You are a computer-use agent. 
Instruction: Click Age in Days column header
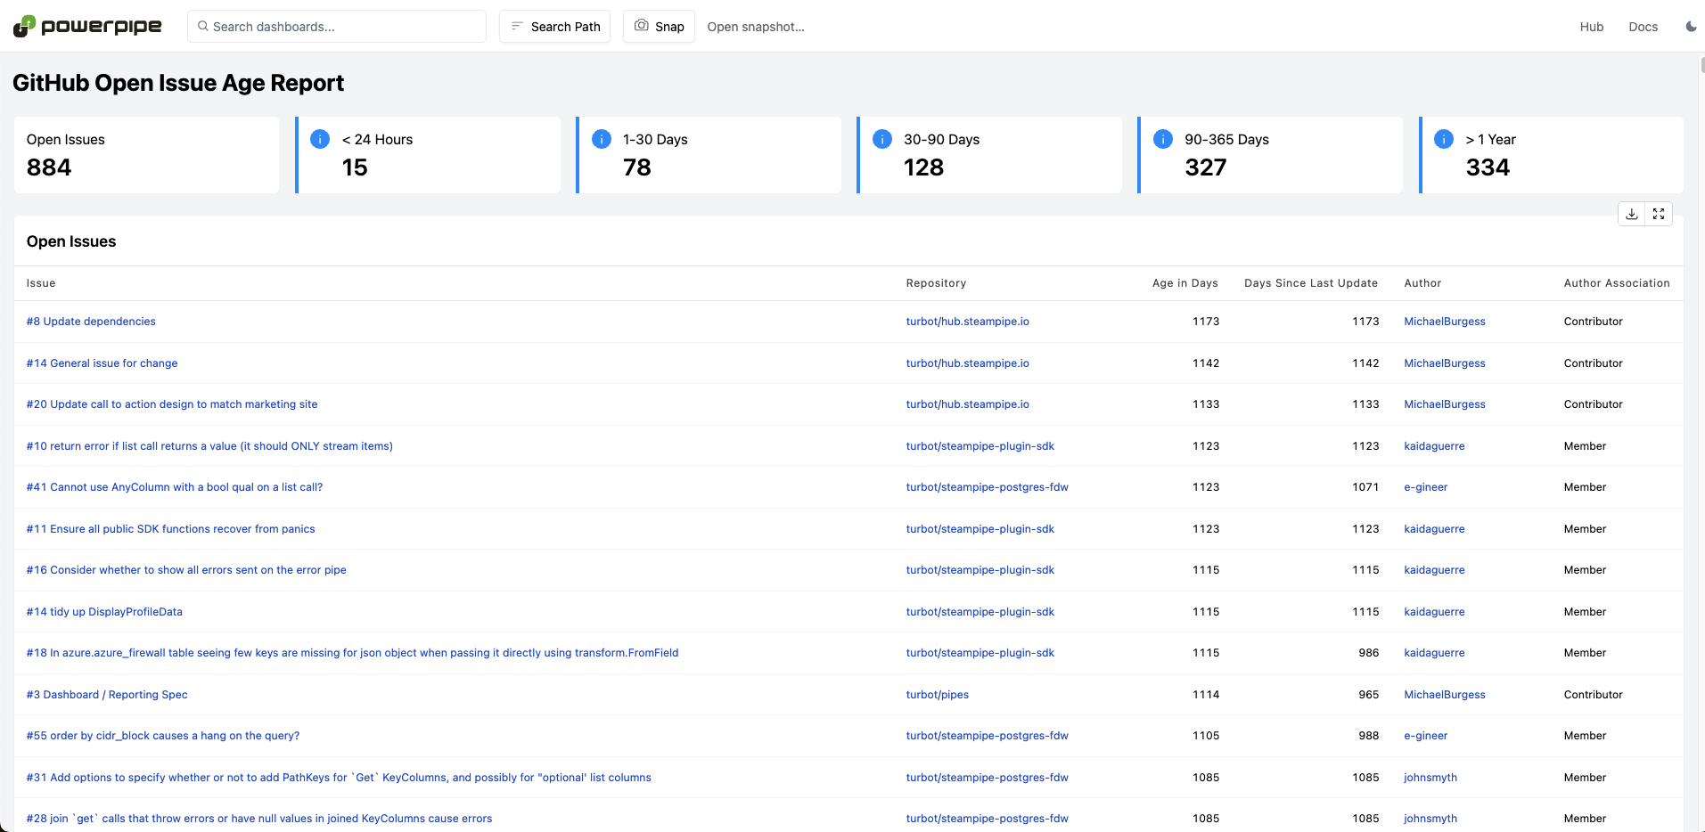point(1184,283)
